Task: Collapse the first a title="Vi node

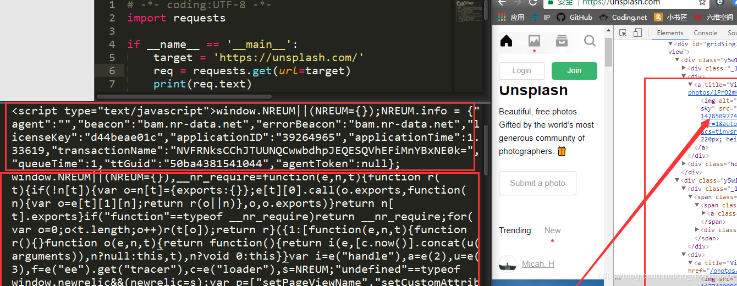Action: tap(691, 85)
